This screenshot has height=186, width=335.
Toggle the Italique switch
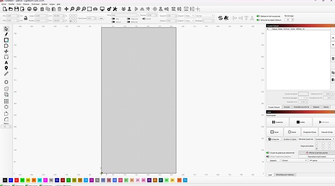pos(113,22)
